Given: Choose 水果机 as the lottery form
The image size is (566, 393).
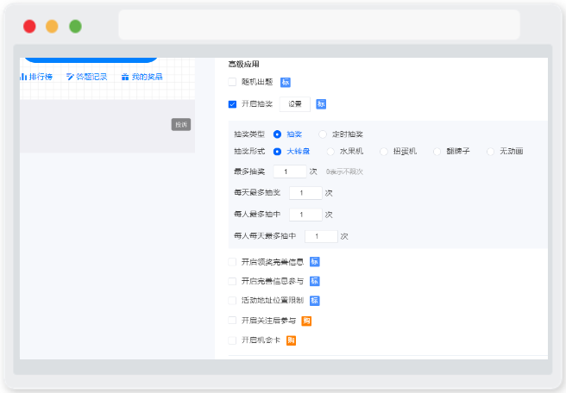Looking at the screenshot, I should click(x=330, y=152).
